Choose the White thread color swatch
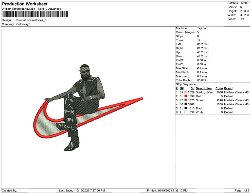 pyautogui.click(x=186, y=112)
